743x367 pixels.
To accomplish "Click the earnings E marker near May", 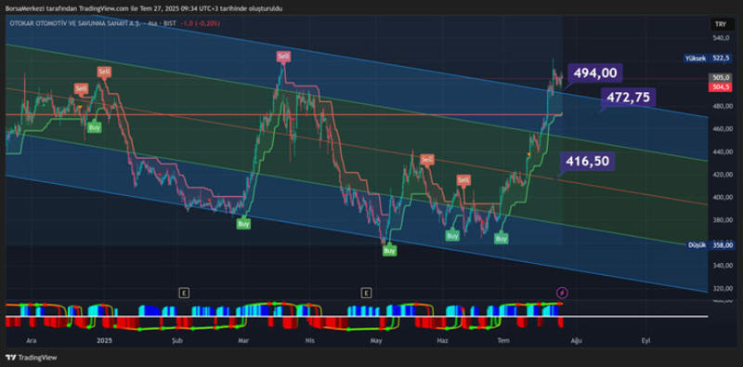I will coord(366,293).
